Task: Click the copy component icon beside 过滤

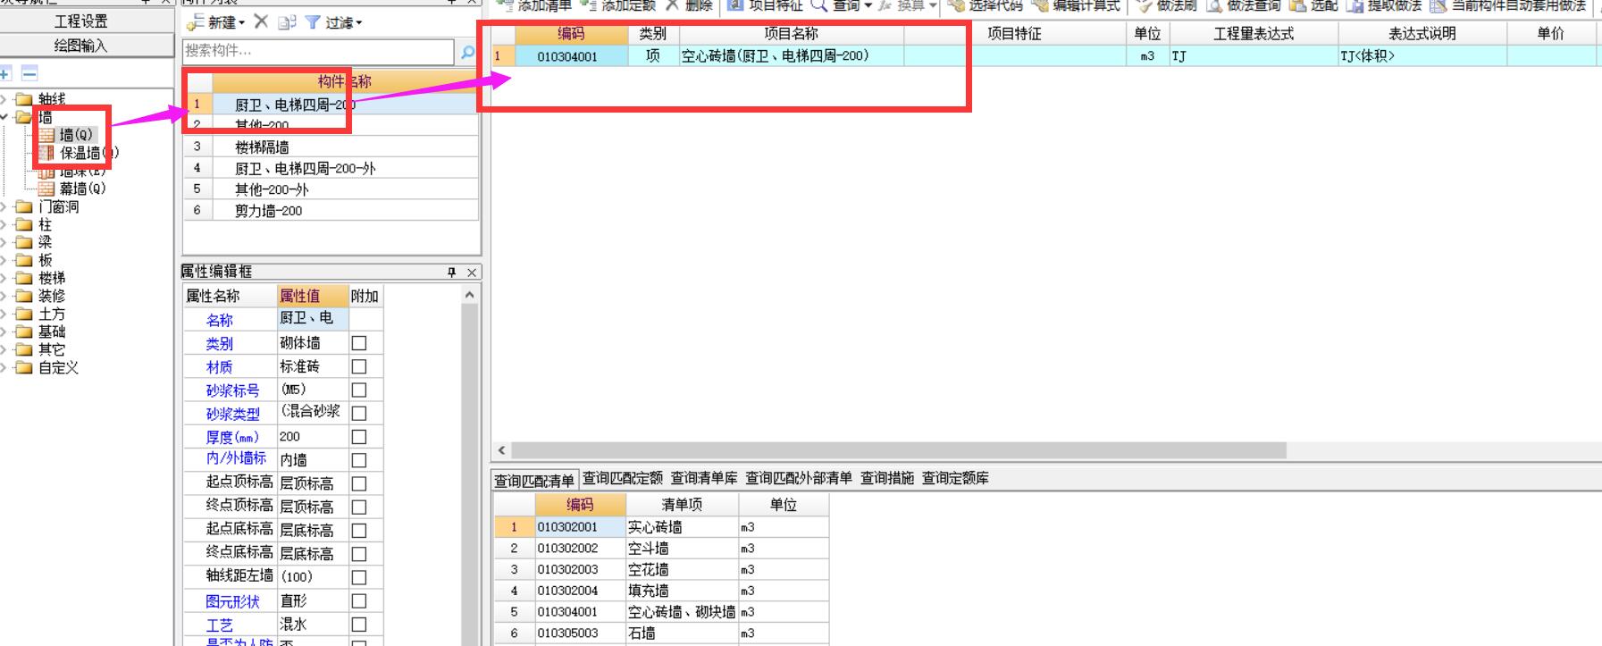Action: (x=287, y=22)
